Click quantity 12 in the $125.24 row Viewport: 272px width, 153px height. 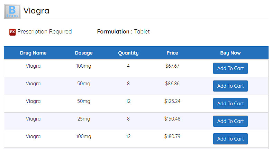(x=128, y=101)
